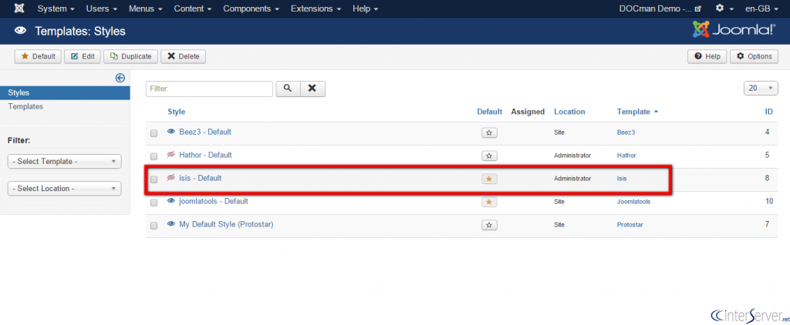The image size is (790, 325).
Task: Click the disabled preview eye icon for Hathor
Action: [x=171, y=155]
